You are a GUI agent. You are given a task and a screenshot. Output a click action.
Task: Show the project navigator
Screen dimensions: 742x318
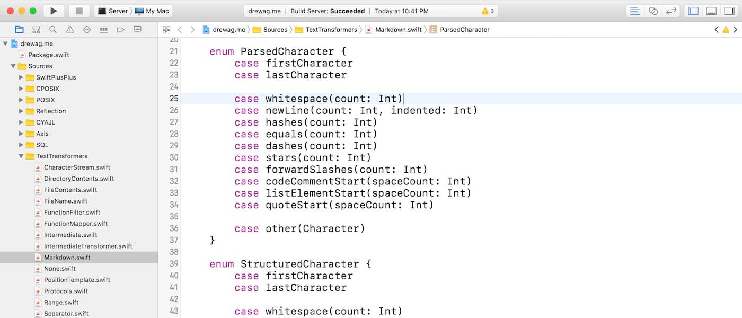pos(19,30)
